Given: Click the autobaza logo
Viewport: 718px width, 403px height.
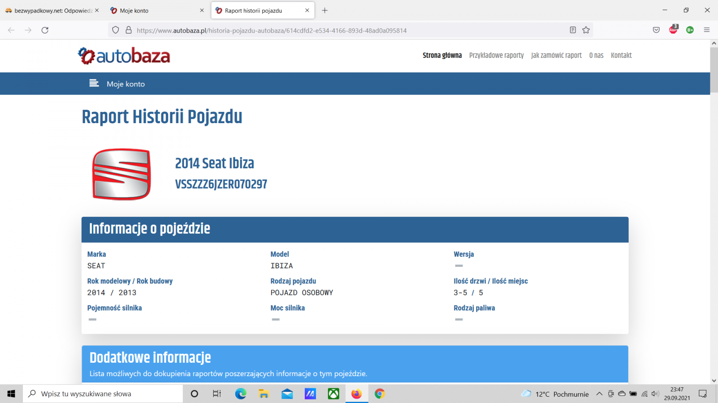Looking at the screenshot, I should pyautogui.click(x=124, y=56).
